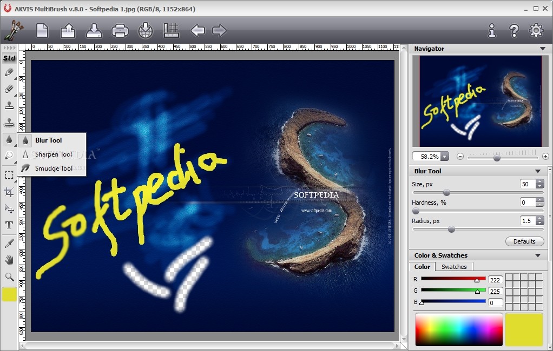Click the recent colors grid
This screenshot has height=351, width=553.
coord(524,292)
